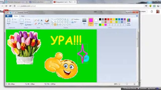Choose the Down arrow shape
161x90 pixels.
(x=53, y=24)
